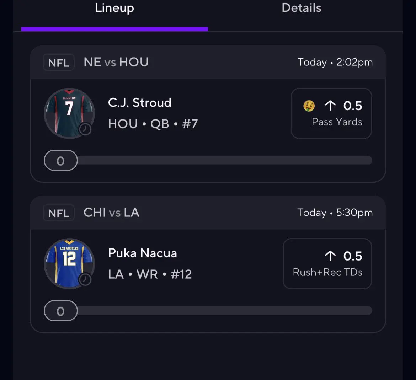This screenshot has height=380, width=416.
Task: Click clock icon on Stroud's avatar
Action: click(x=85, y=129)
